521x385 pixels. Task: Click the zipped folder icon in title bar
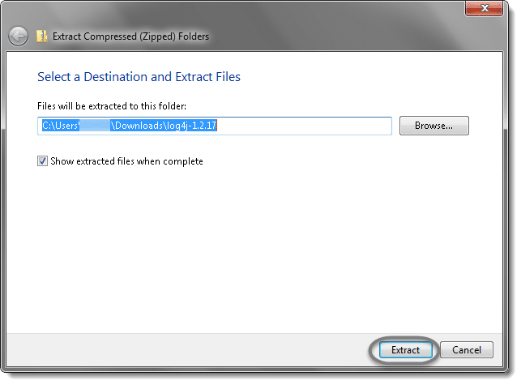tap(42, 36)
